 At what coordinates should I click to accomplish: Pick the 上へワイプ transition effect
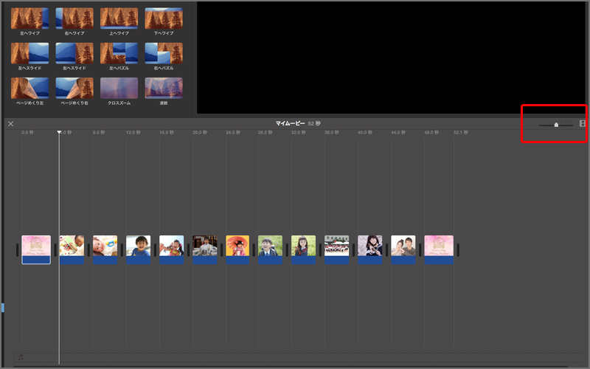119,18
